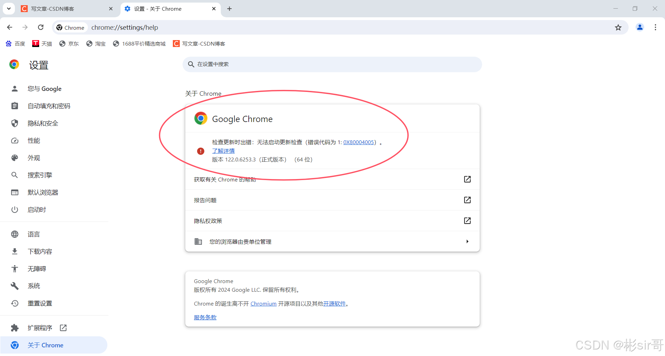The width and height of the screenshot is (665, 356).
Task: Open 性能 settings section
Action: [54, 141]
